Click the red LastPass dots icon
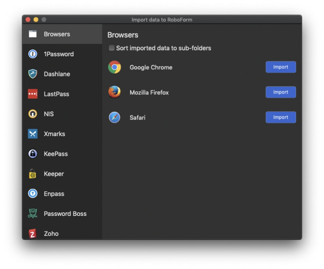324x269 pixels. coord(33,94)
